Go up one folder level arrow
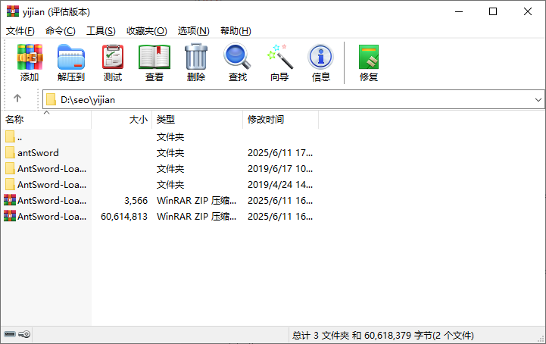Image resolution: width=546 pixels, height=344 pixels. 17,99
